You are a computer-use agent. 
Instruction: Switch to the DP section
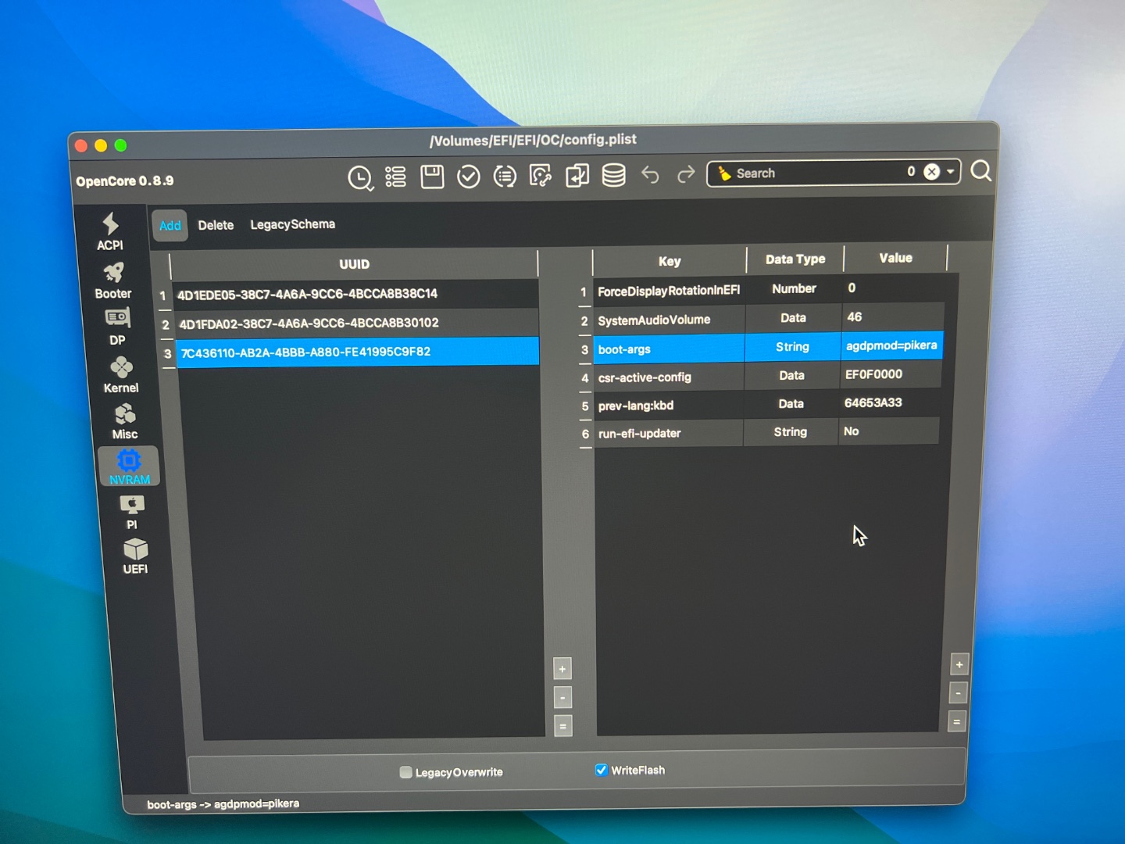click(117, 327)
